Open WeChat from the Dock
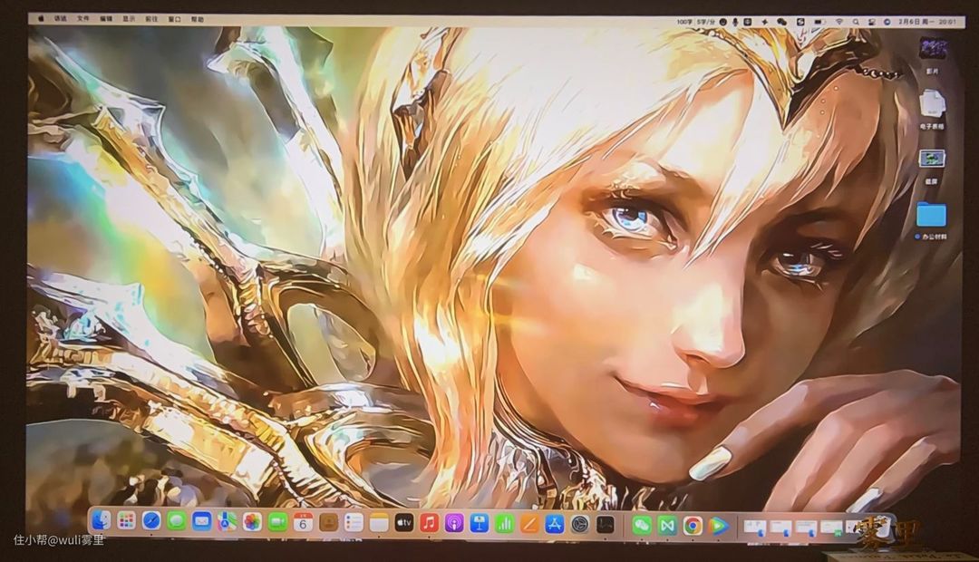This screenshot has height=562, width=979. coord(642,524)
